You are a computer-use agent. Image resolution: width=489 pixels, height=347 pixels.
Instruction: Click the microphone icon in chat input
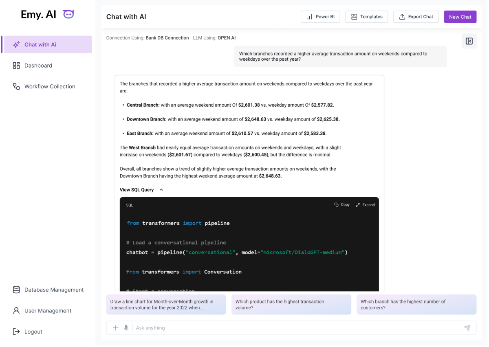pos(126,328)
